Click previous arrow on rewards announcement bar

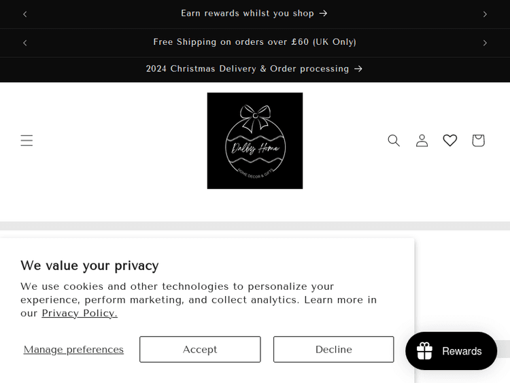25,14
